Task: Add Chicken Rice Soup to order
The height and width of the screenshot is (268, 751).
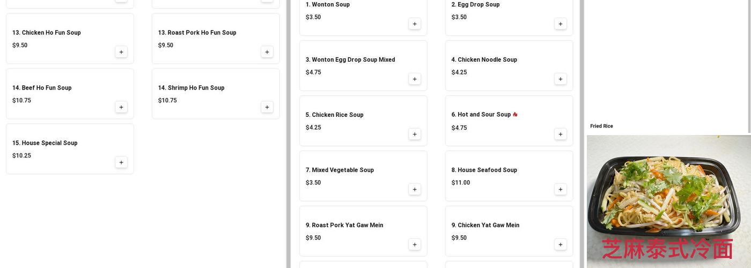Action: click(x=415, y=135)
